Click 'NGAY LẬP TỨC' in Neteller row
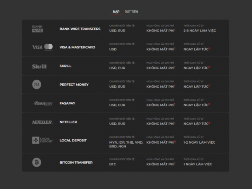Screen dimensions: 252x189 (x=196, y=123)
